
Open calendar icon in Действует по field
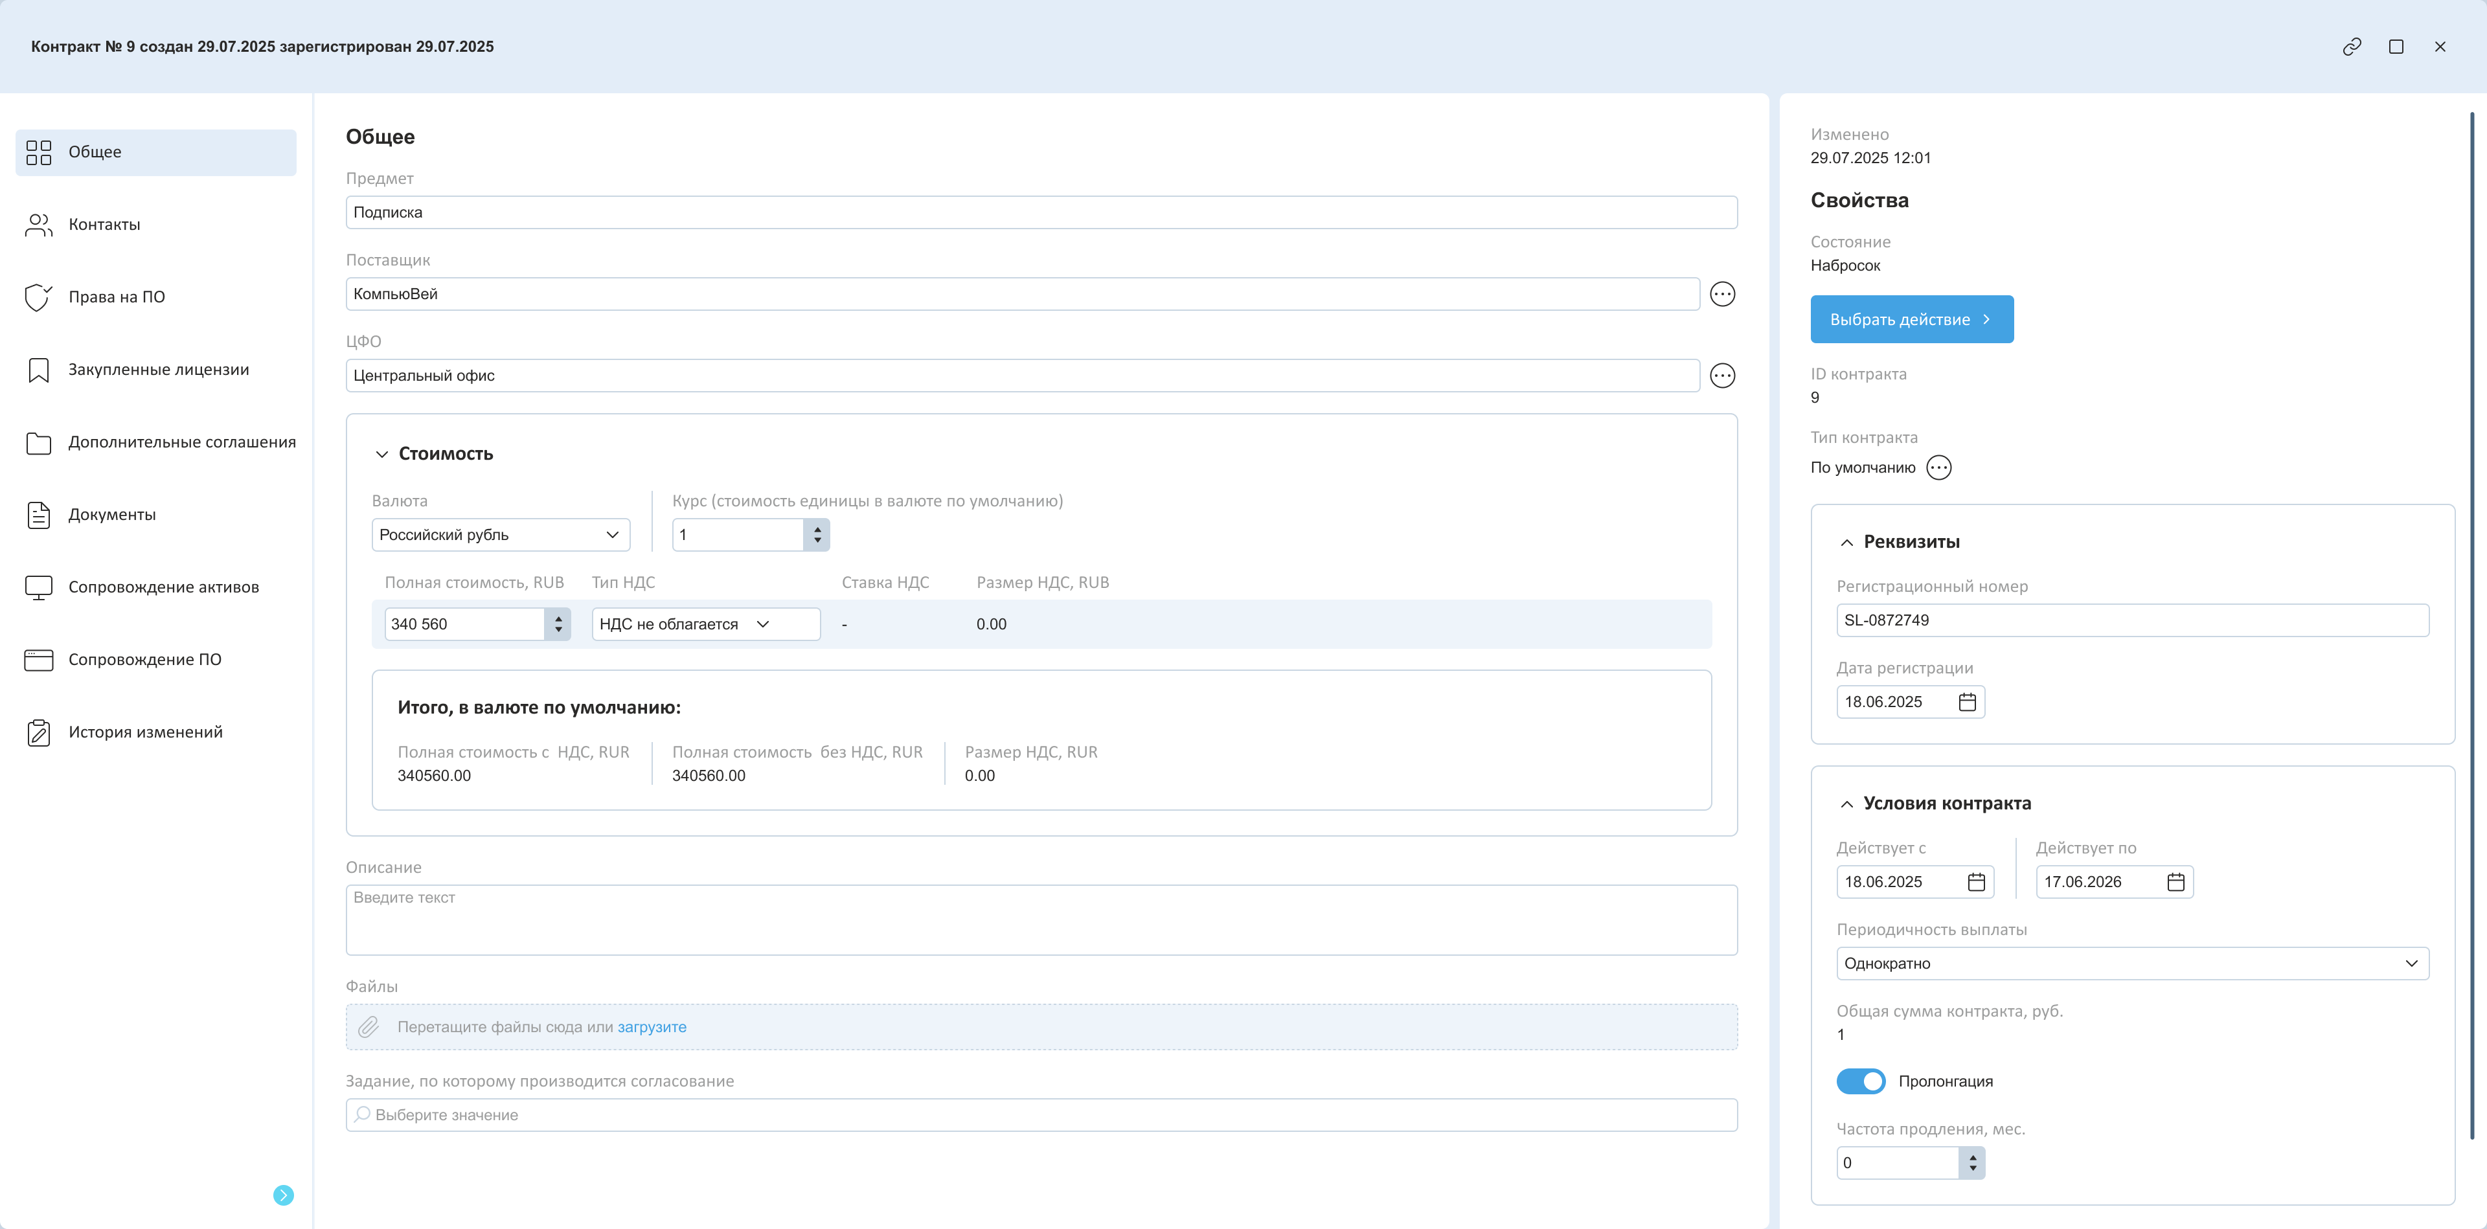[x=2175, y=881]
